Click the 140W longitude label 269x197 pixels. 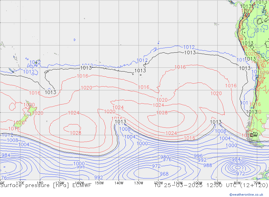119,183
